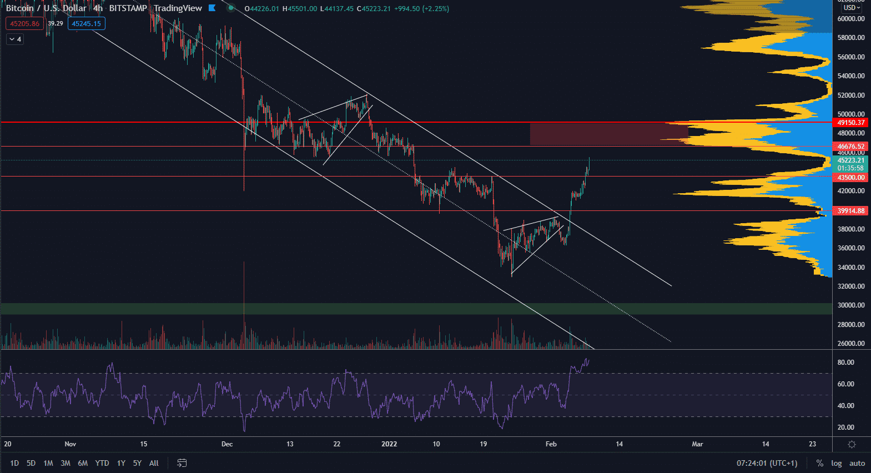The height and width of the screenshot is (473, 871).
Task: Click the blue flag icon beside TradingView
Action: 212,8
